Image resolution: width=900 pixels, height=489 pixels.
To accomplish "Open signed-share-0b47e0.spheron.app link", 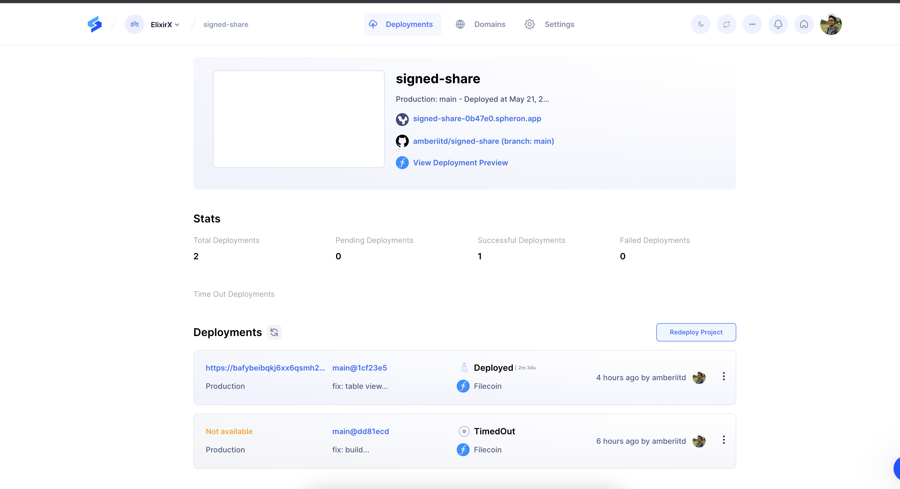I will tap(477, 118).
